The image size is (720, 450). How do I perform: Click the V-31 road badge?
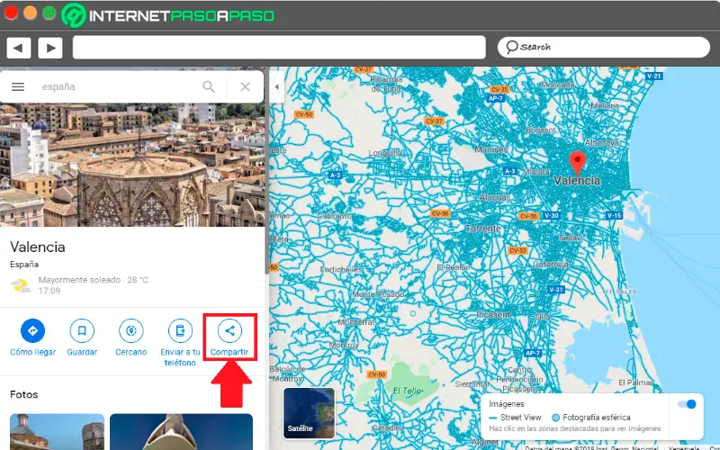[x=556, y=289]
